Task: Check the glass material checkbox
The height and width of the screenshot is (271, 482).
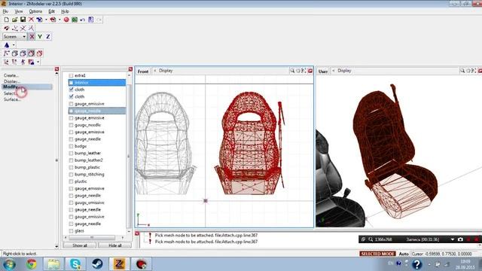Action: (71, 231)
